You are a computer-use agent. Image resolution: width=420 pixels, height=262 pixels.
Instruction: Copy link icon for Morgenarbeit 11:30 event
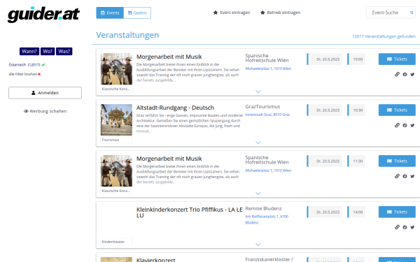pyautogui.click(x=397, y=176)
